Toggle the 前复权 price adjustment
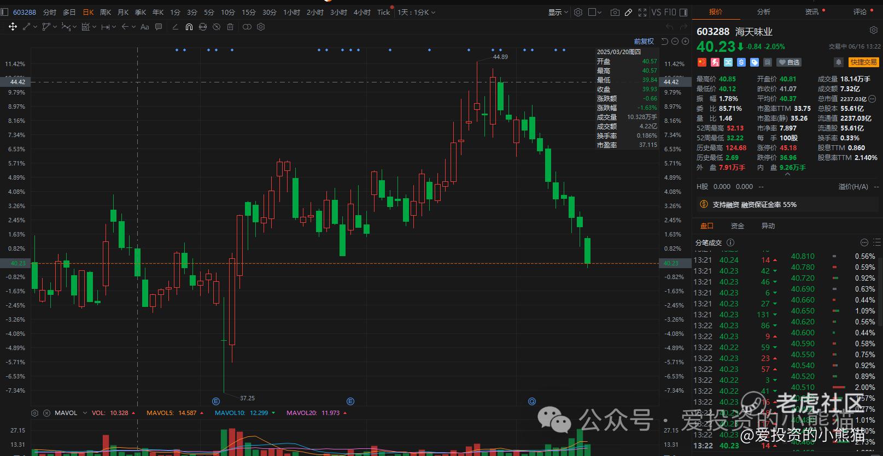Viewport: 883px width, 456px height. click(644, 42)
